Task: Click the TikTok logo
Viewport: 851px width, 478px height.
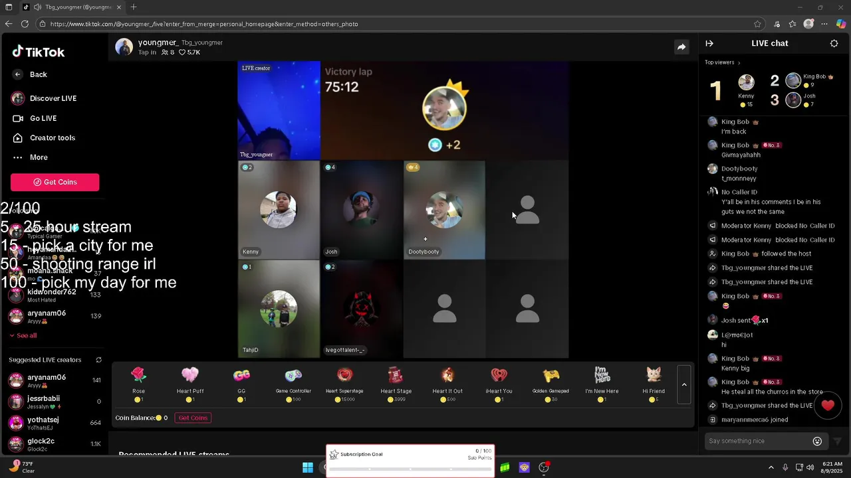Action: coord(38,52)
